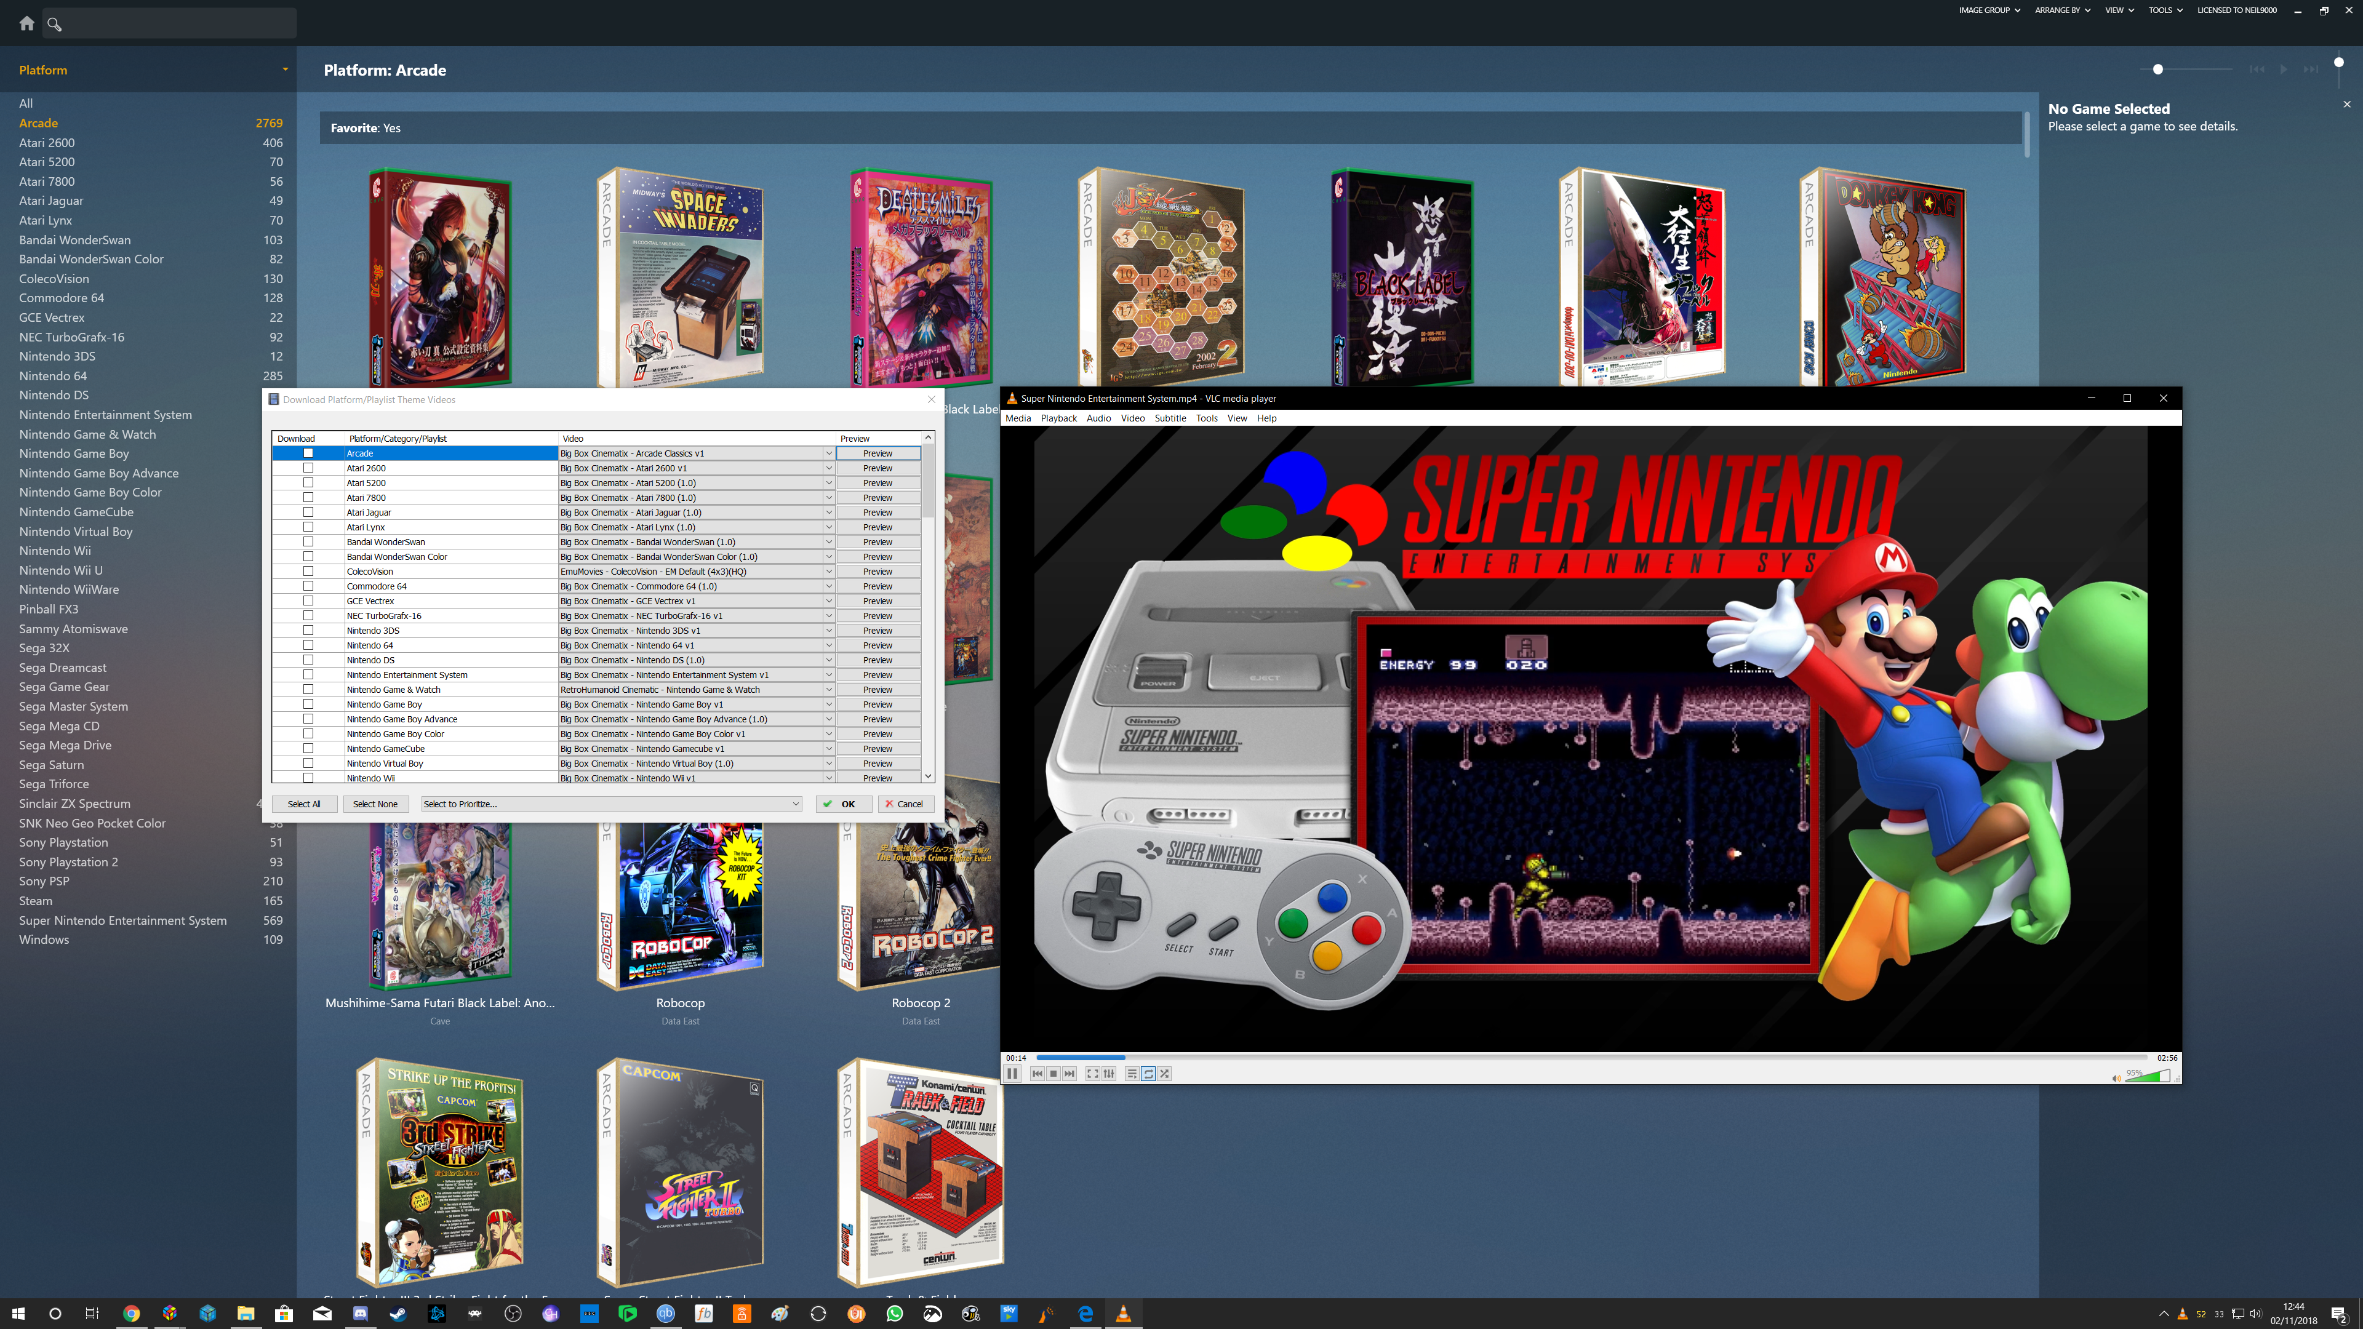This screenshot has width=2363, height=1329.
Task: Check the Download box for Atari Jaguar
Action: (x=308, y=512)
